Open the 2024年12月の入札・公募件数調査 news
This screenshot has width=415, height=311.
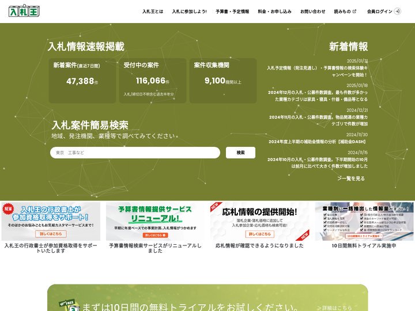[x=318, y=96]
